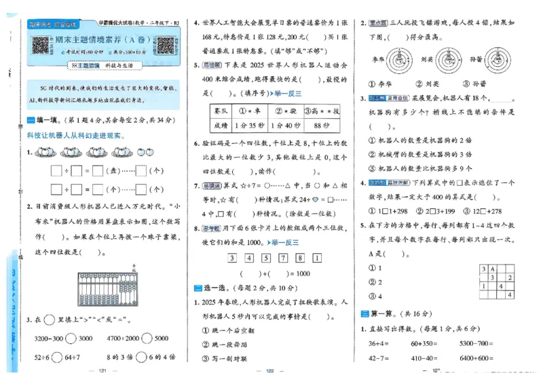
Task: Click number card 1
Action: coord(317,258)
